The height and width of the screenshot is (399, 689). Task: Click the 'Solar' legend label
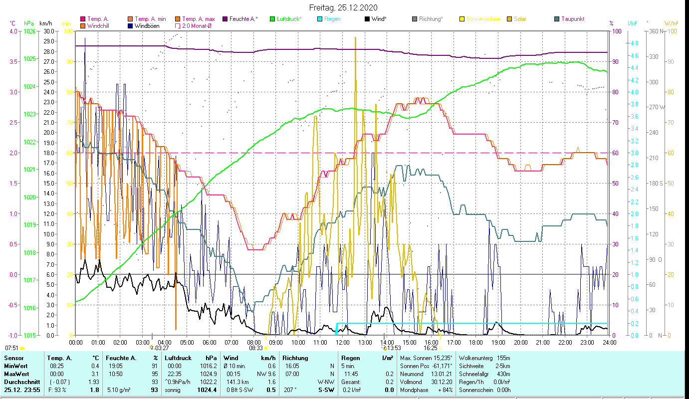point(519,19)
